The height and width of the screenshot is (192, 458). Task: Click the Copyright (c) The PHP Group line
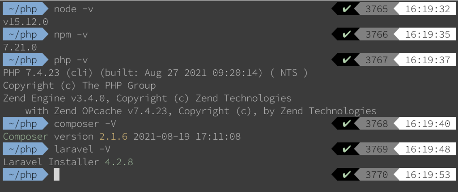point(79,85)
